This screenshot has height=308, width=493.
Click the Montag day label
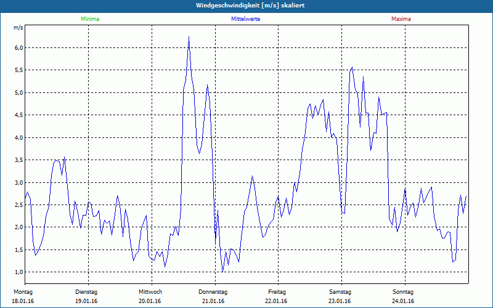point(23,292)
